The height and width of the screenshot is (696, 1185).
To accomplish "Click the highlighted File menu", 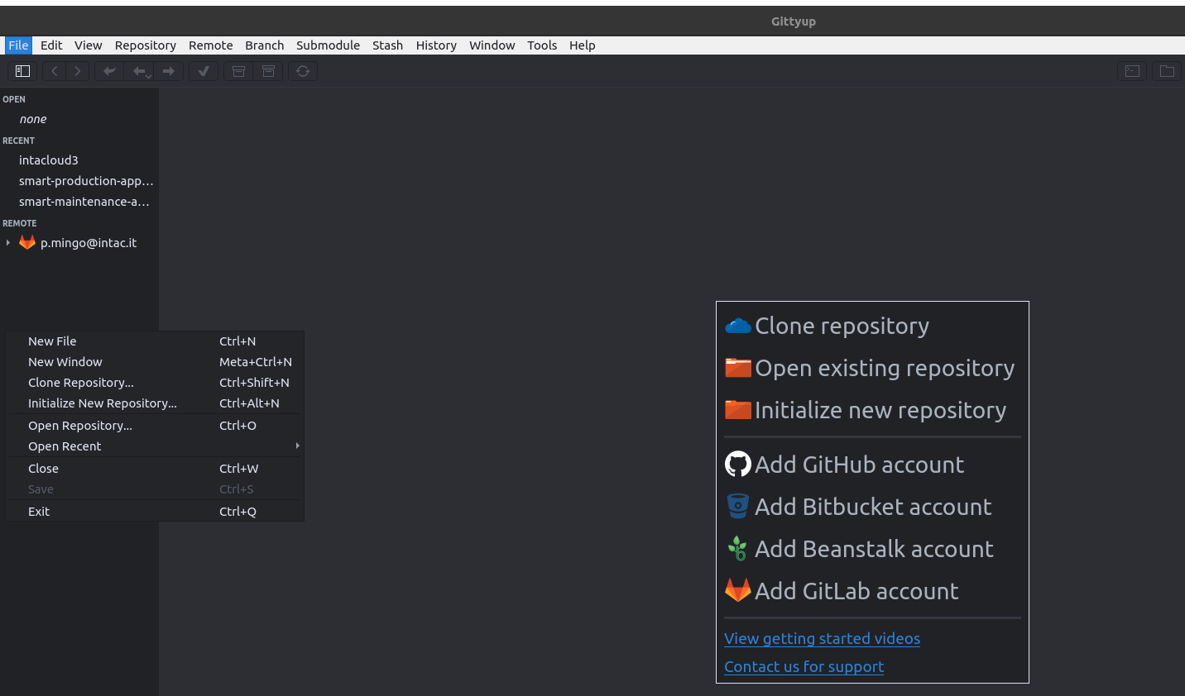I will point(18,45).
